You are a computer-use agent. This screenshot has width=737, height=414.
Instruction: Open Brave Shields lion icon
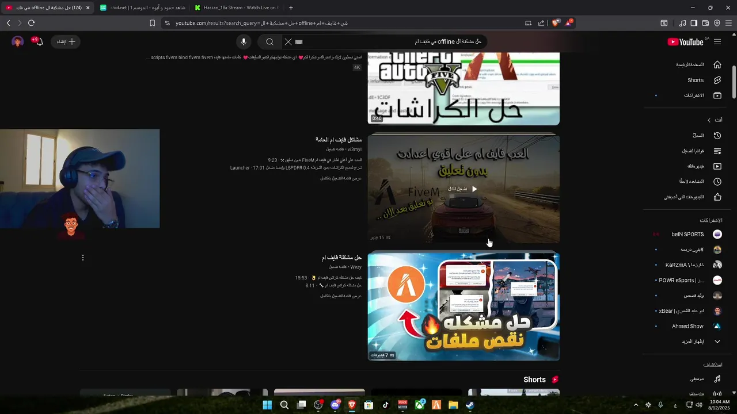pos(556,23)
